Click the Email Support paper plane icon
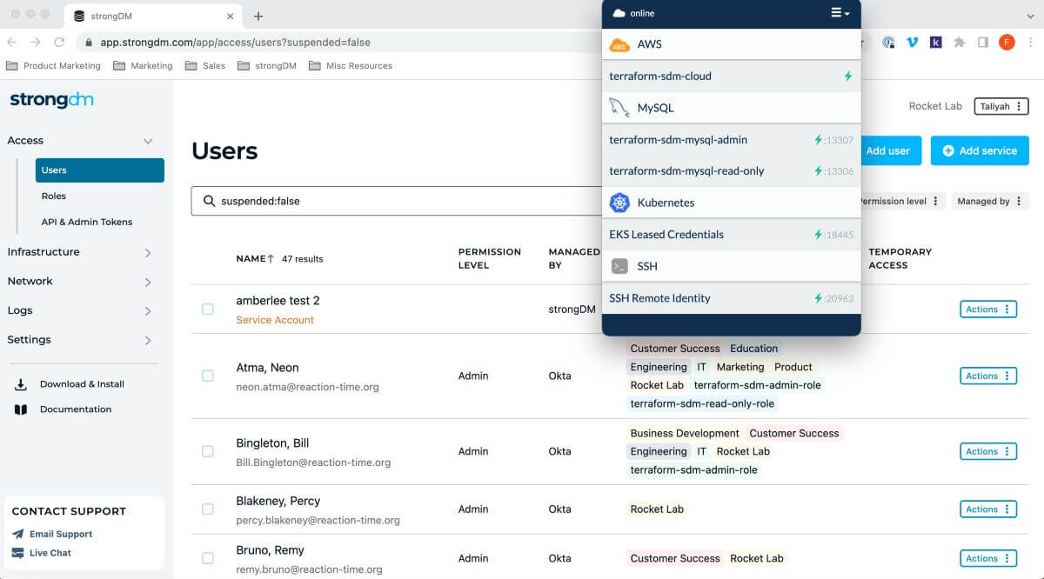Screen dimensions: 1044x579 pos(18,535)
